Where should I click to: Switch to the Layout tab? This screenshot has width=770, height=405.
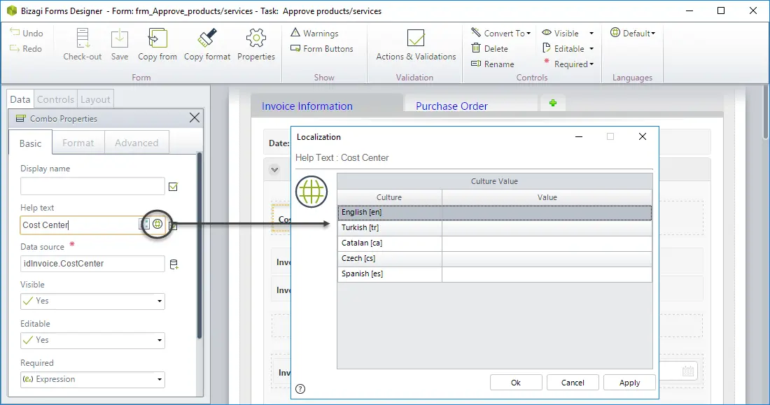point(95,99)
